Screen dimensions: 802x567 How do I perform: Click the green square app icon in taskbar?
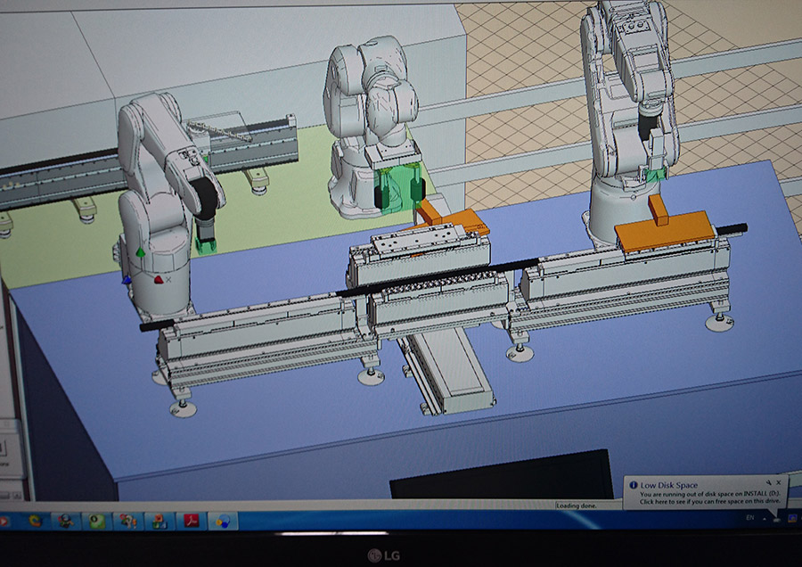tap(96, 520)
